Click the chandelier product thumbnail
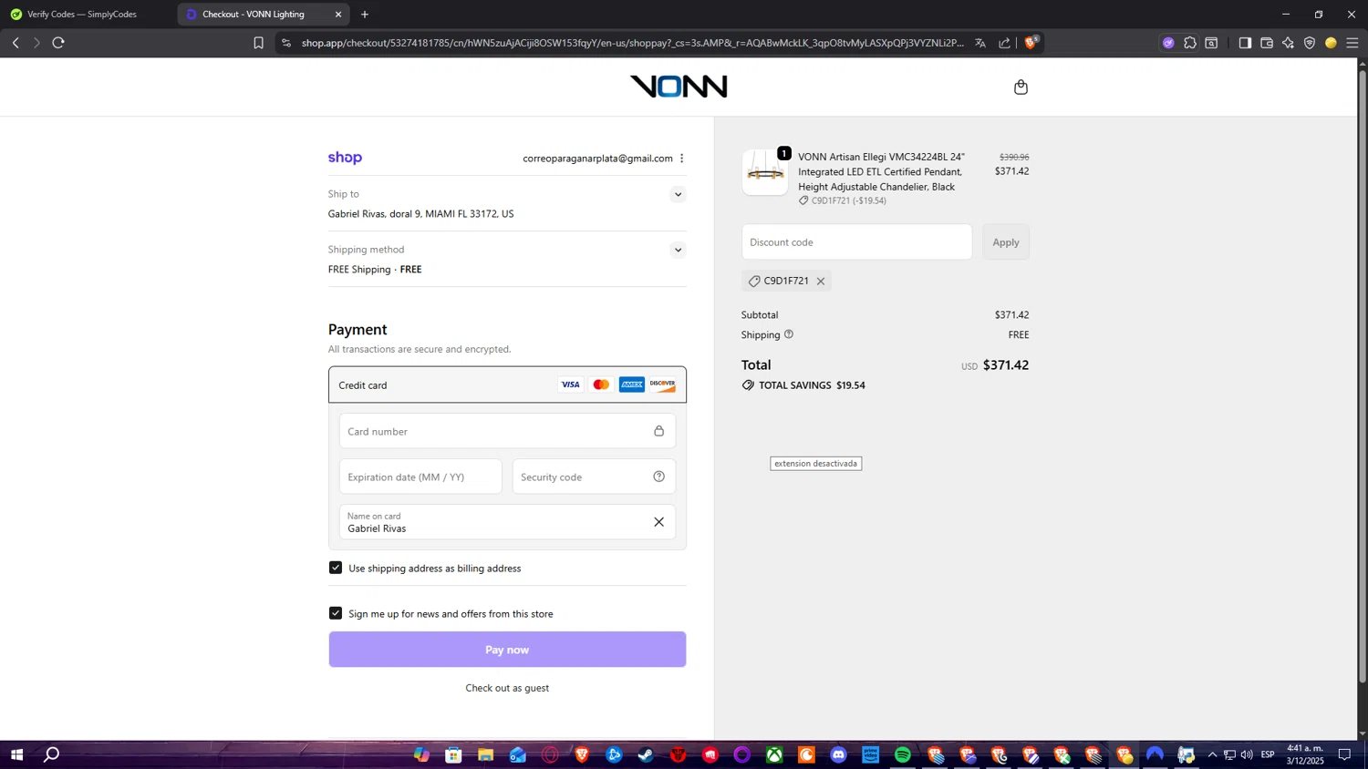Viewport: 1368px width, 769px height. pos(765,172)
